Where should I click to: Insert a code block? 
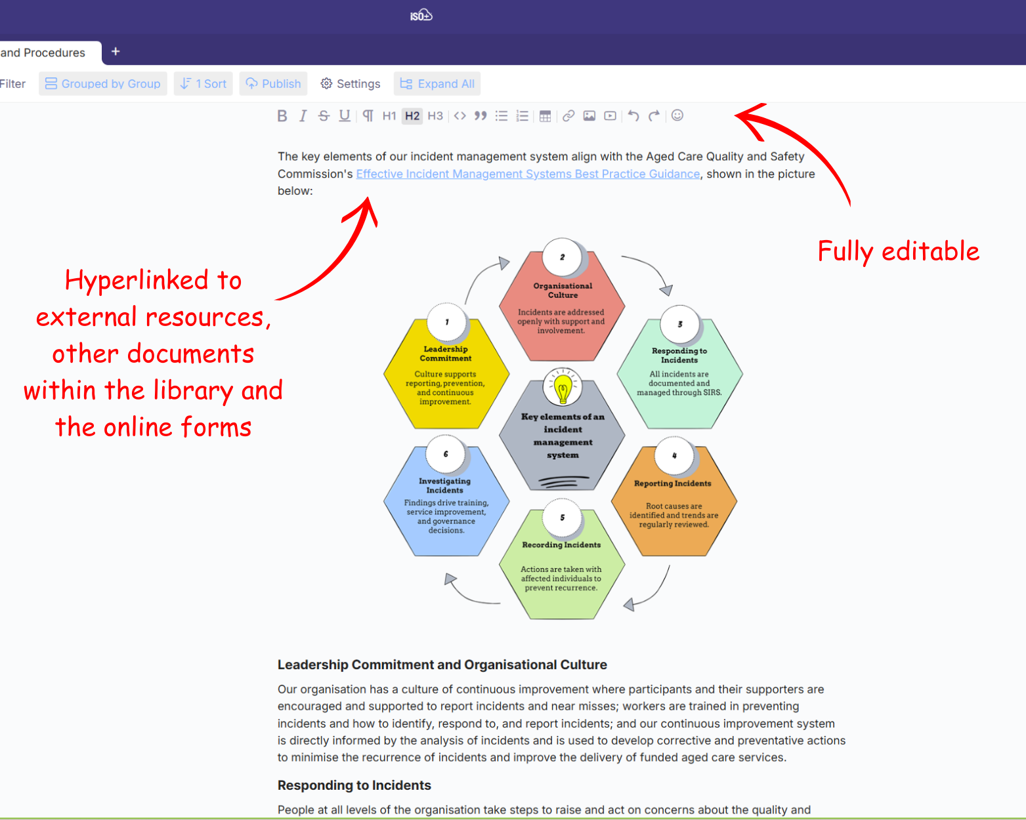pos(460,116)
